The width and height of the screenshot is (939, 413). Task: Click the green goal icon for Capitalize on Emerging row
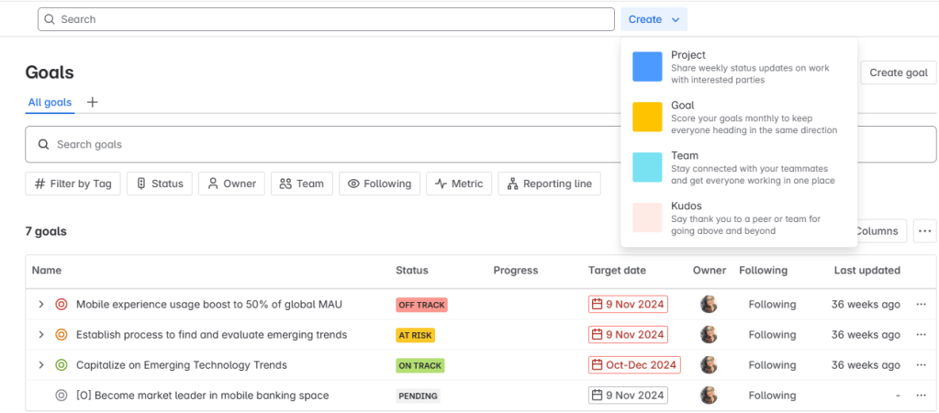coord(61,365)
